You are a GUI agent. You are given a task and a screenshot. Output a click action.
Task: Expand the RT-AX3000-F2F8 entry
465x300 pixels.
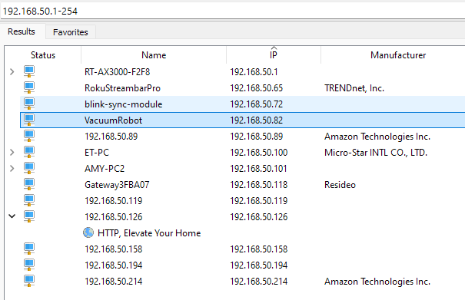click(x=12, y=71)
